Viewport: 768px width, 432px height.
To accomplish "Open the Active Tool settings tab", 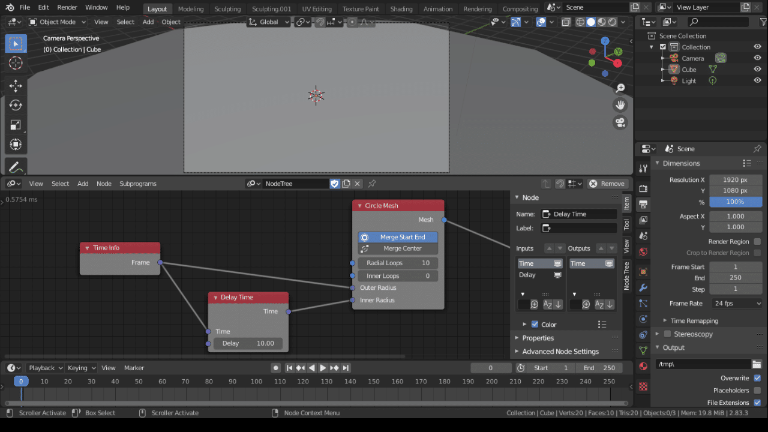I will point(643,169).
